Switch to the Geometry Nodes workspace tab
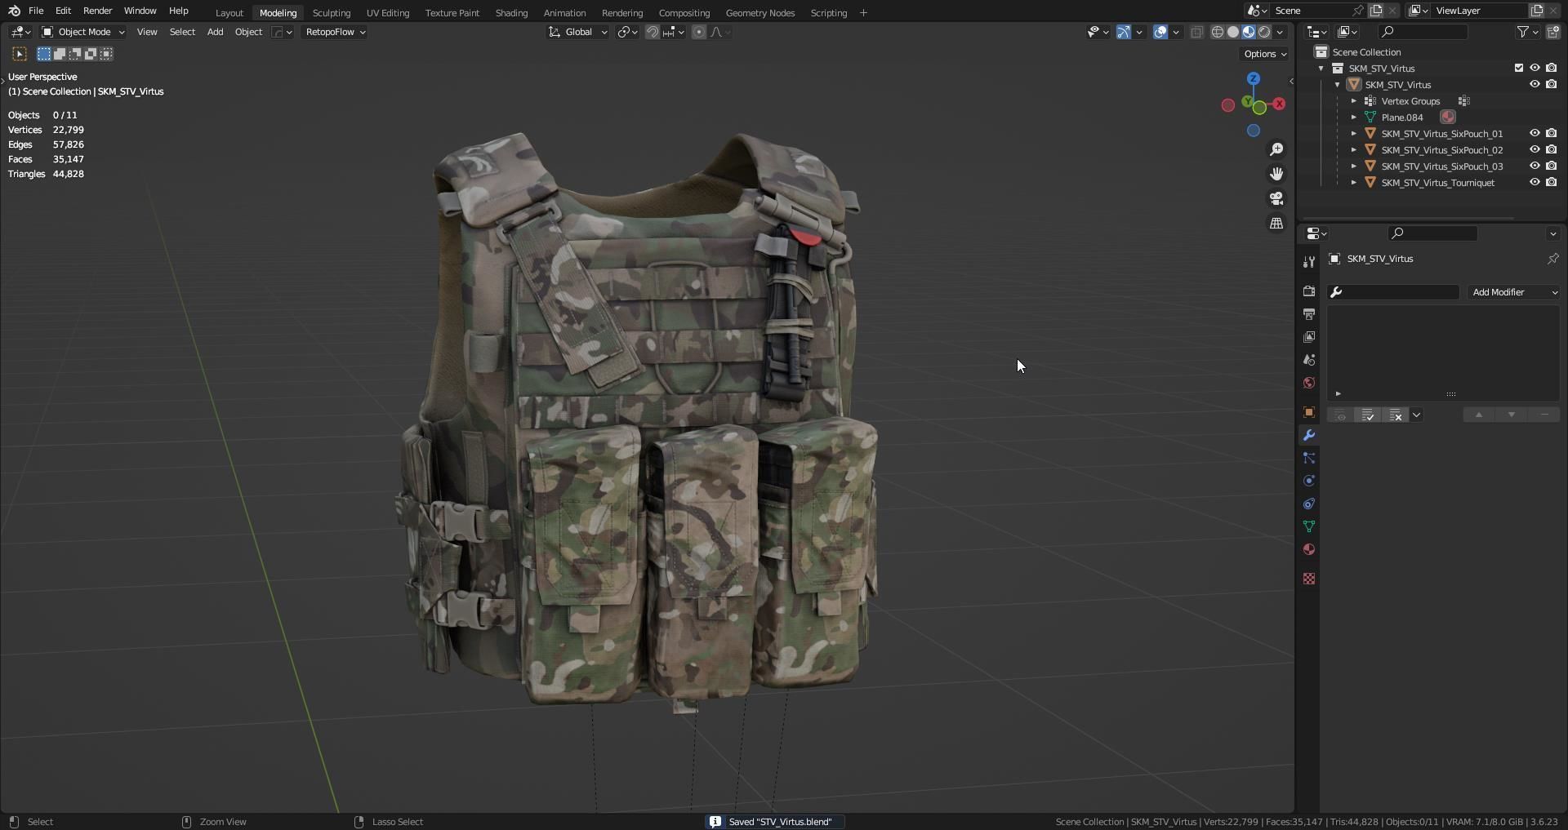1568x830 pixels. 760,13
